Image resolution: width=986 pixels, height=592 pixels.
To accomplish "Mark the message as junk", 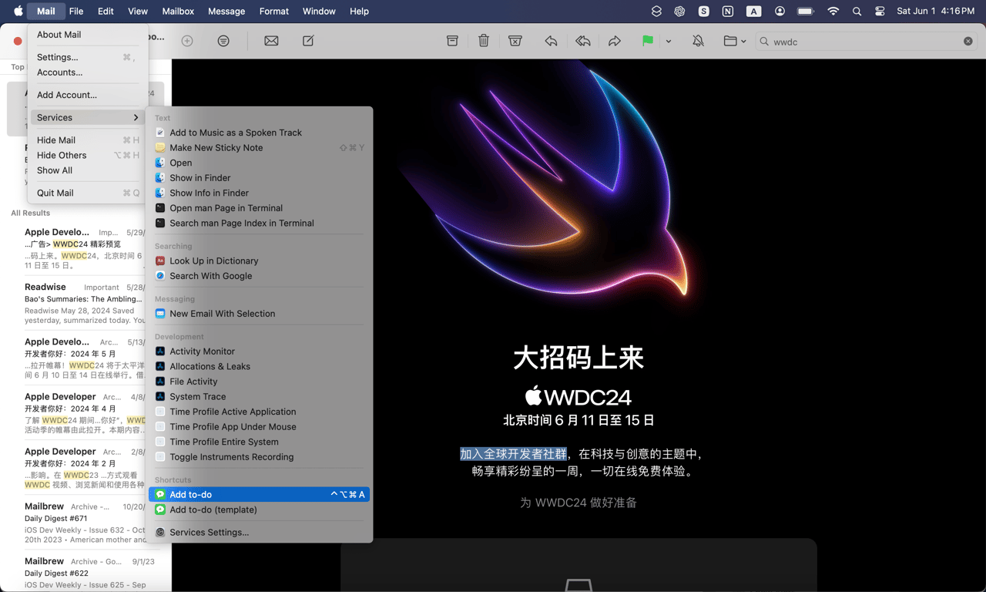I will coord(515,41).
